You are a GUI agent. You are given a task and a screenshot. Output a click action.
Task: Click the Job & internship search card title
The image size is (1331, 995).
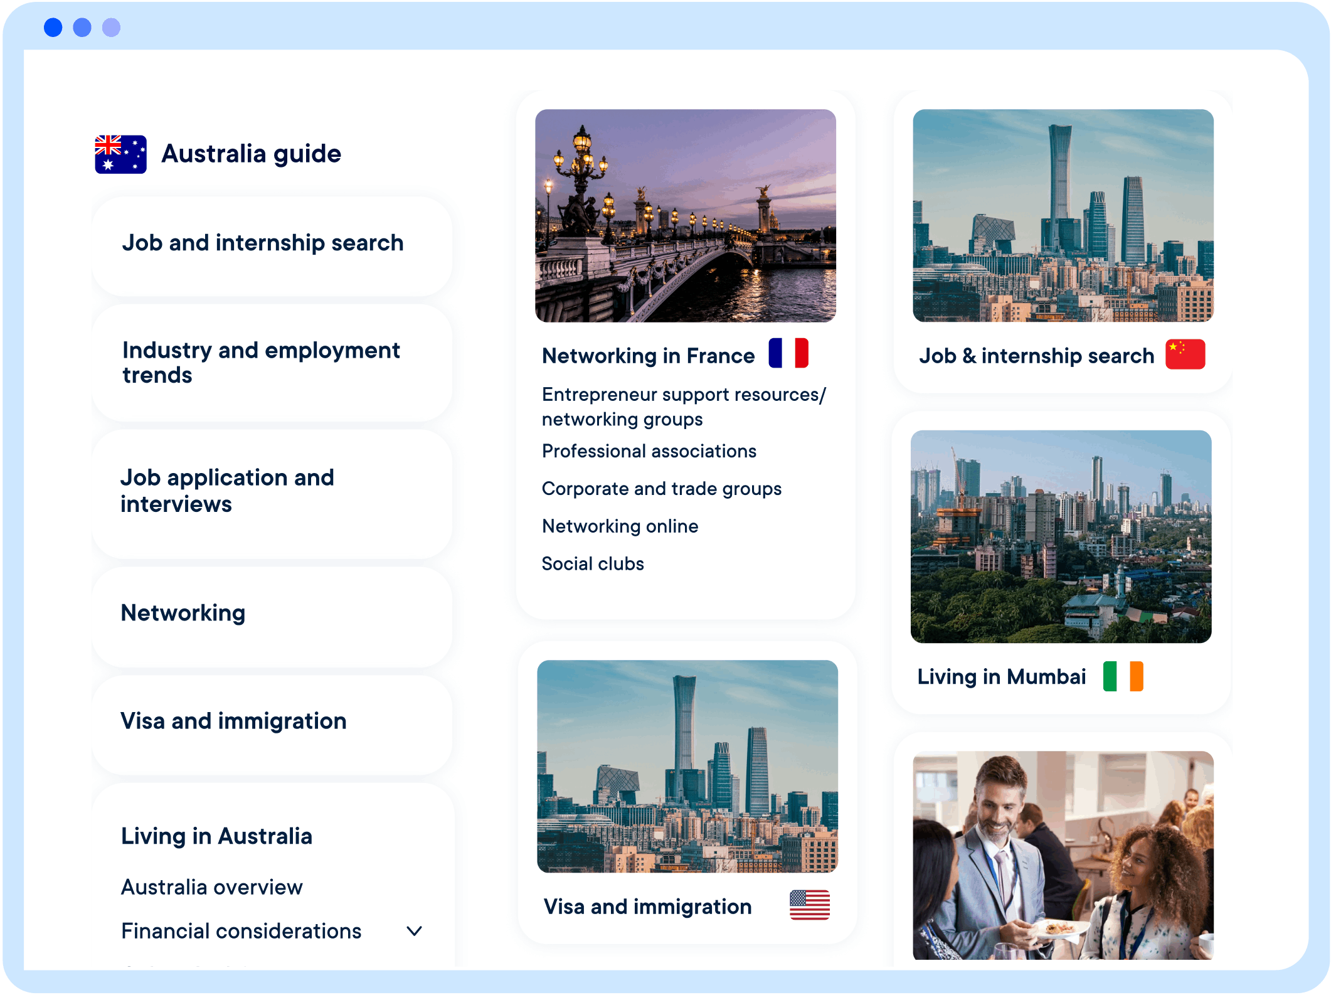click(1037, 356)
